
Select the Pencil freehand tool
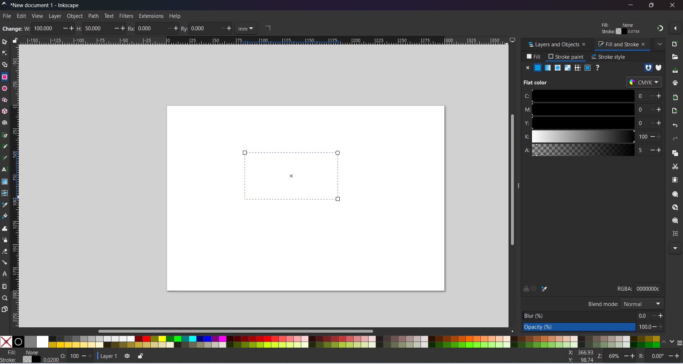(x=5, y=147)
